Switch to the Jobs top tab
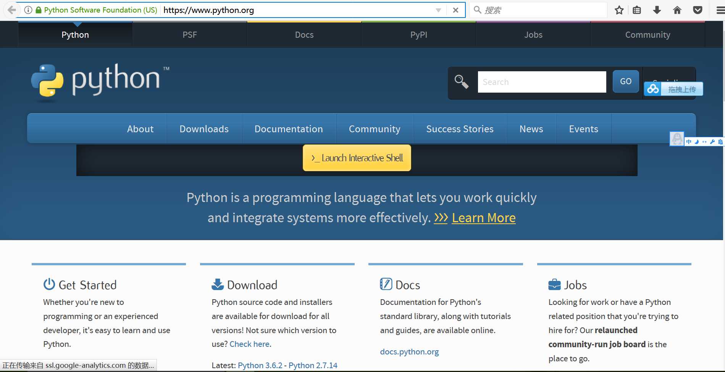The image size is (725, 372). coord(533,35)
